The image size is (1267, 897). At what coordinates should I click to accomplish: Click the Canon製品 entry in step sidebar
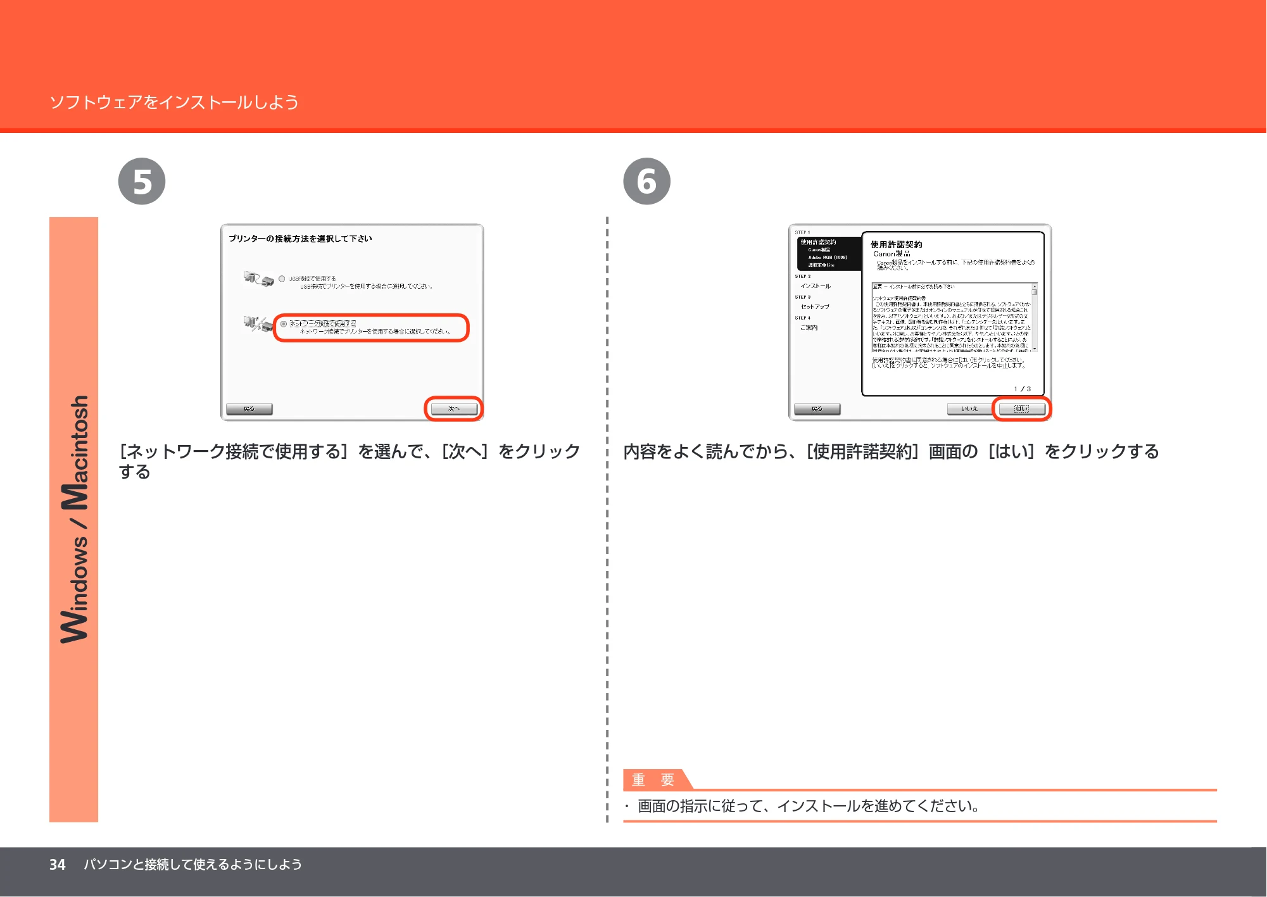click(x=819, y=250)
